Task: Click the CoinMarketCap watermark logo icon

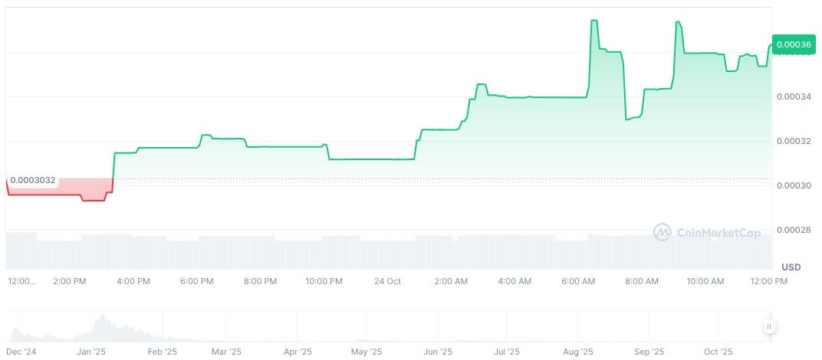Action: (663, 231)
